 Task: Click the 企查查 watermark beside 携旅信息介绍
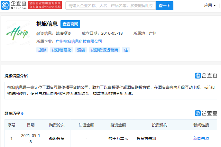[206, 76]
